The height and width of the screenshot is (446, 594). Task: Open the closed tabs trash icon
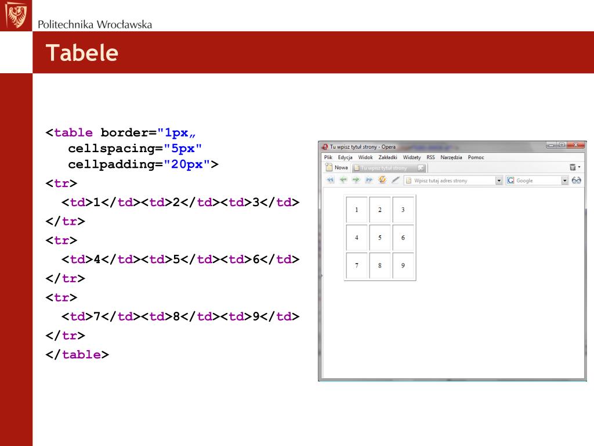coord(573,167)
